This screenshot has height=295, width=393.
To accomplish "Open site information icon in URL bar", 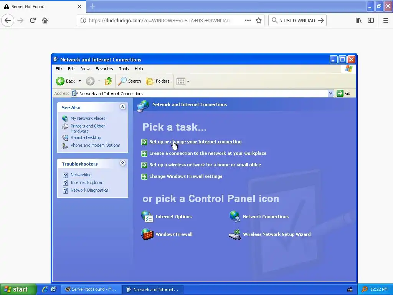I will click(x=83, y=20).
